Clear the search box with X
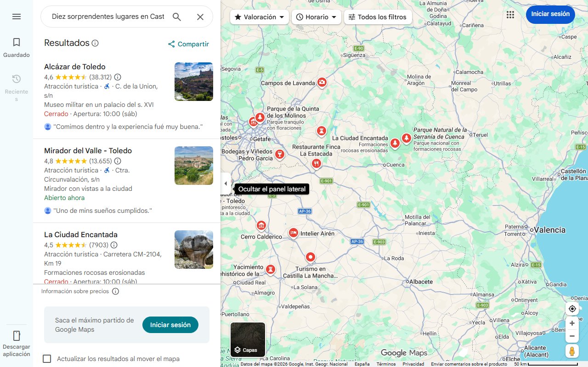 pyautogui.click(x=200, y=17)
